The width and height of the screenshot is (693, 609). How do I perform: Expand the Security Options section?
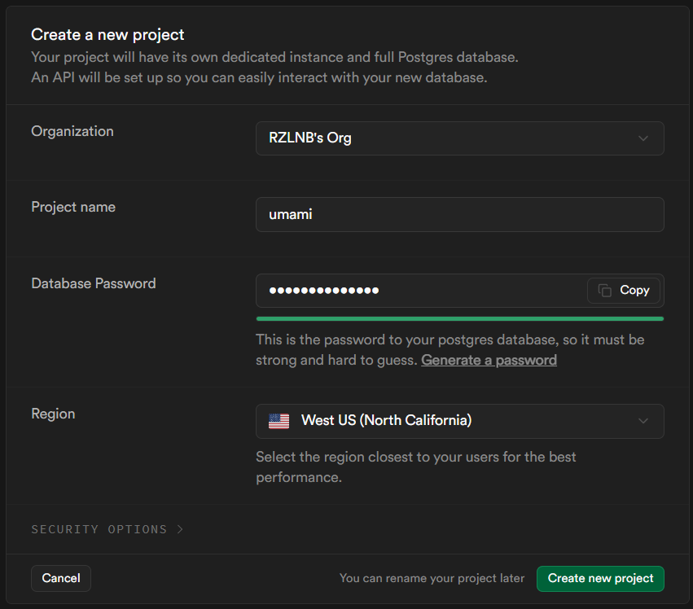pos(107,529)
